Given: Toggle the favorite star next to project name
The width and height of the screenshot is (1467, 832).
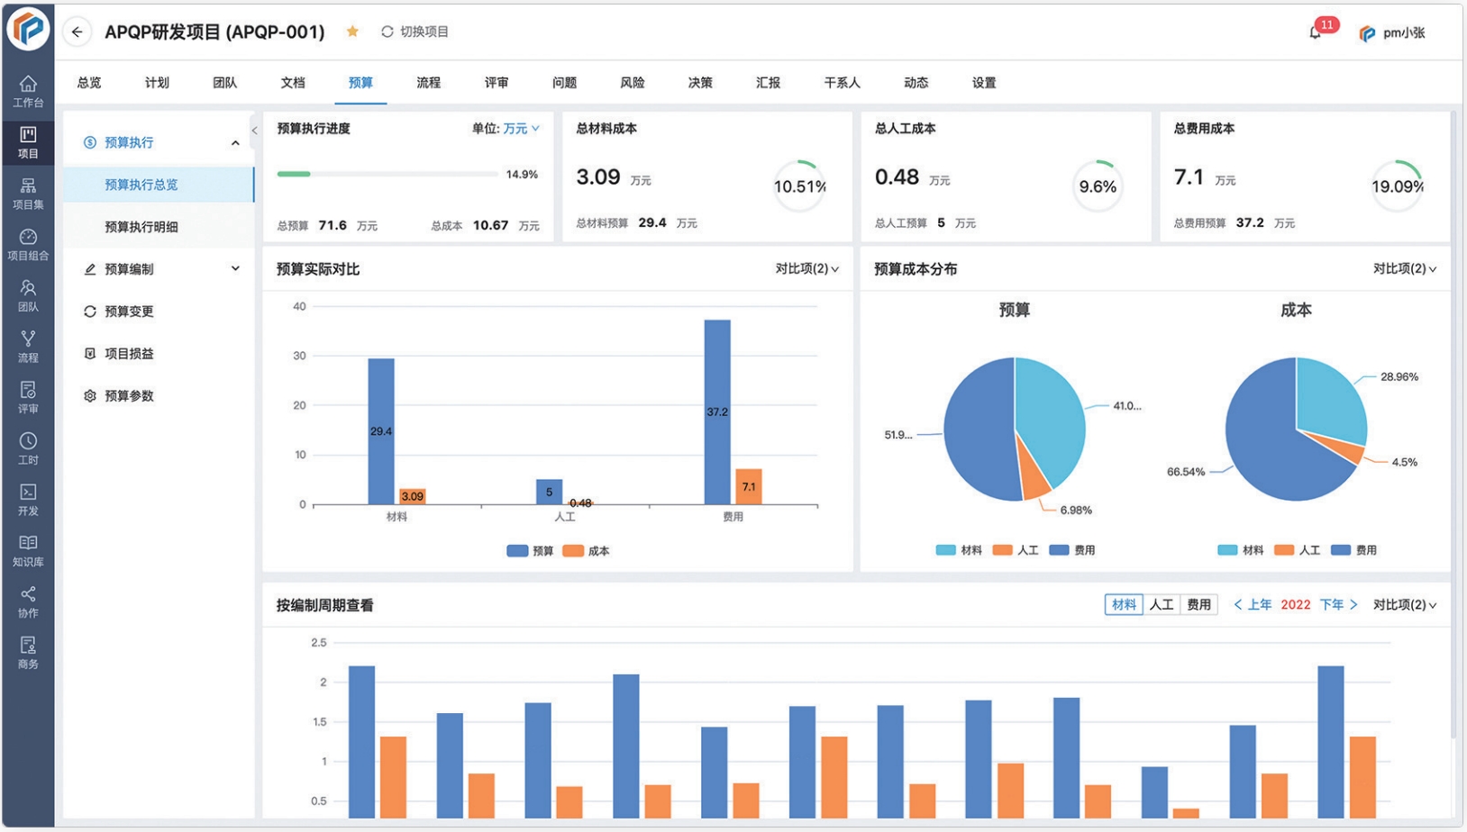Looking at the screenshot, I should pos(351,30).
